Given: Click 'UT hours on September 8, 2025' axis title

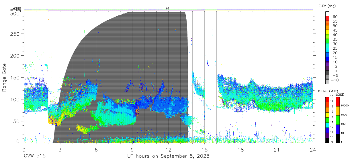Looking at the screenshot, I should click(x=168, y=156).
